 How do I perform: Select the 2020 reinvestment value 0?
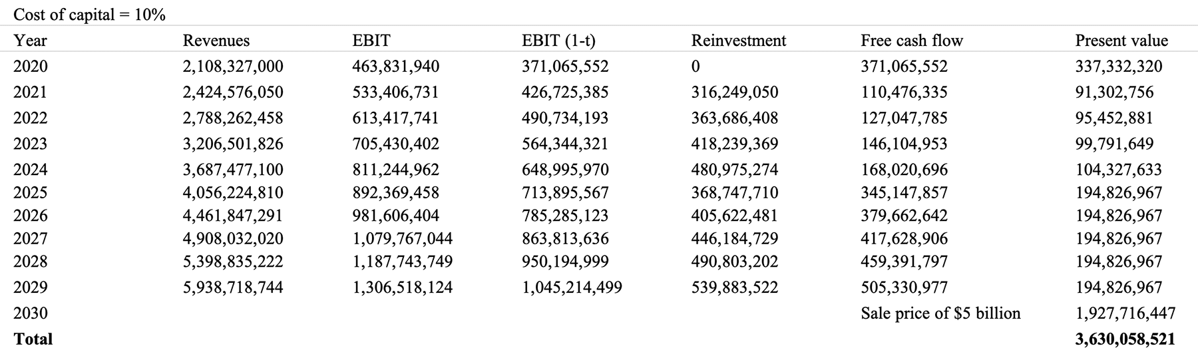click(x=696, y=67)
